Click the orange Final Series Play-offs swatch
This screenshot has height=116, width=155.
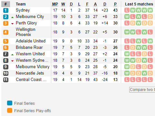click(x=10, y=111)
